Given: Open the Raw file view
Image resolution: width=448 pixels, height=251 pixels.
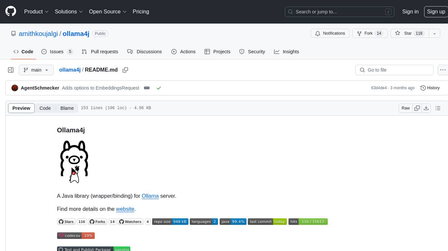Looking at the screenshot, I should point(406,108).
